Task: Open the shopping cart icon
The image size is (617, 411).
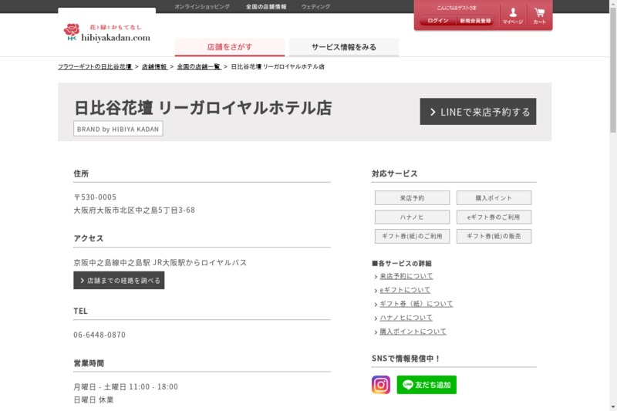Action: point(539,15)
